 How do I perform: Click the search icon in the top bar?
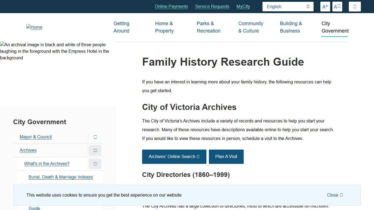(355, 6)
